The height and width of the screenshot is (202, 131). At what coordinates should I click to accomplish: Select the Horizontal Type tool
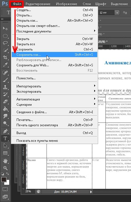[5, 138]
